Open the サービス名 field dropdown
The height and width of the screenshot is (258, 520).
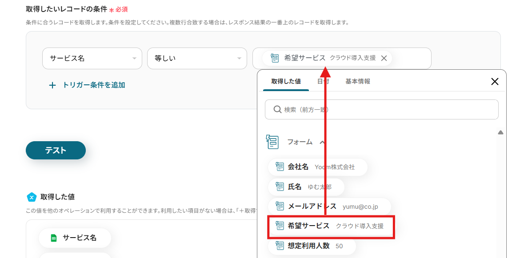[x=92, y=58]
